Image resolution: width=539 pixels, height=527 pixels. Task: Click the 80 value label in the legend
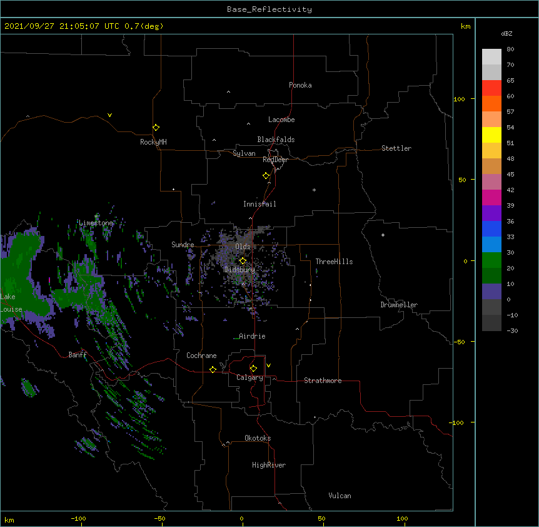point(510,49)
